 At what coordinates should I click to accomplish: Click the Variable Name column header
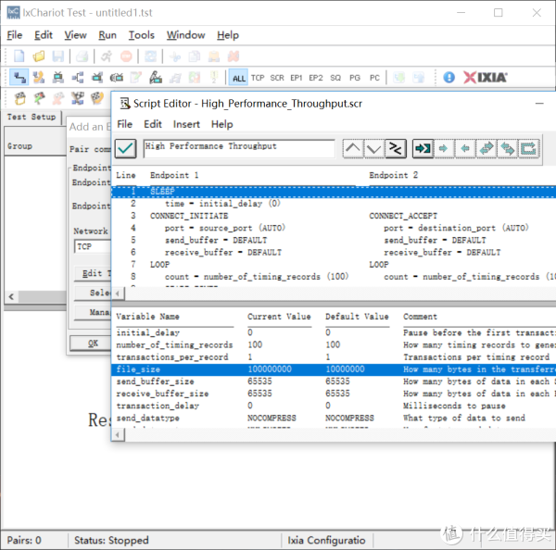tap(147, 317)
